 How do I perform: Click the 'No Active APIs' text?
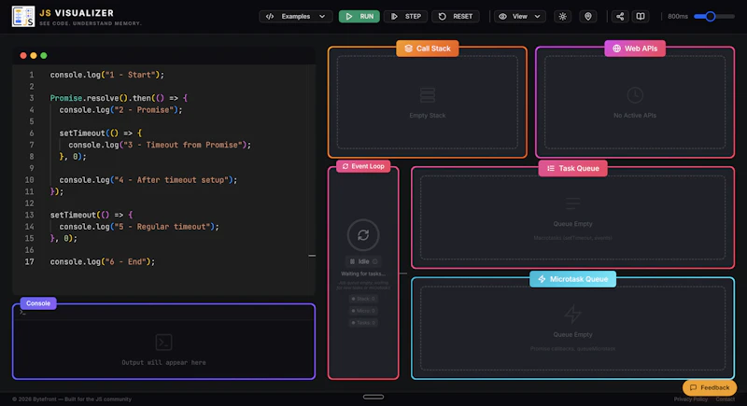[x=635, y=115]
